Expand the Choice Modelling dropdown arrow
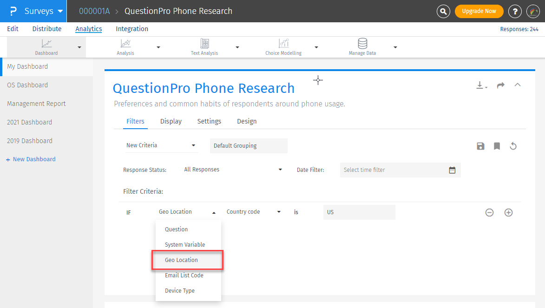This screenshot has width=545, height=308. [316, 47]
